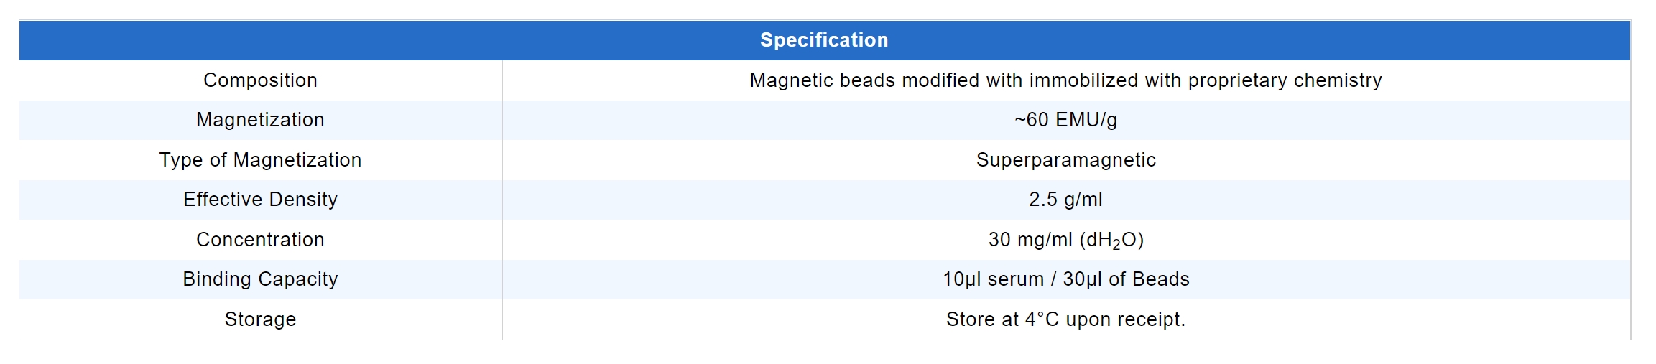Select the Type of Magnetization label

(260, 160)
